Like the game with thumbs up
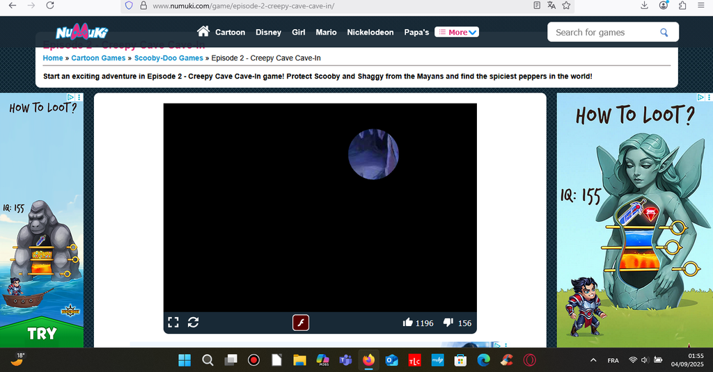 click(408, 323)
